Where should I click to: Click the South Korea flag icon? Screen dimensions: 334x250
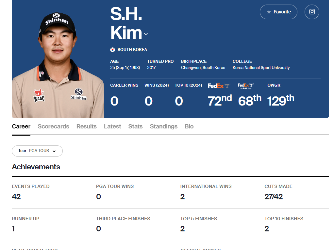112,50
